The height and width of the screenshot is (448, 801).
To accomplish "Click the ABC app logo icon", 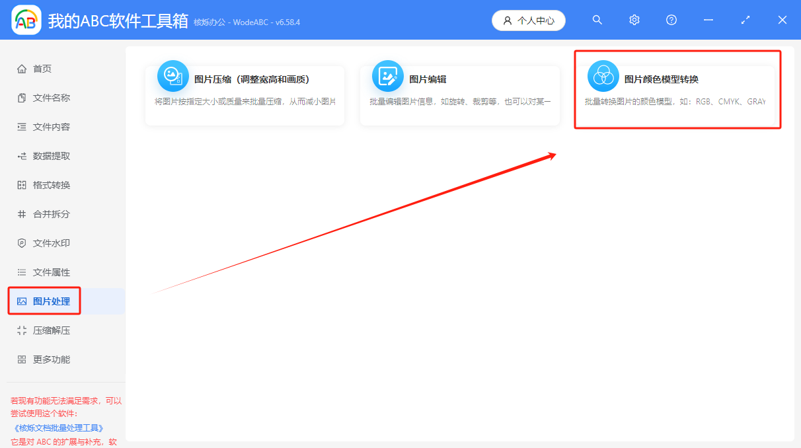I will pyautogui.click(x=26, y=20).
